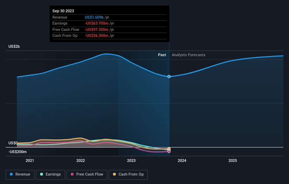Click the 2022 x-axis label
The height and width of the screenshot is (184, 289).
[x=81, y=161]
